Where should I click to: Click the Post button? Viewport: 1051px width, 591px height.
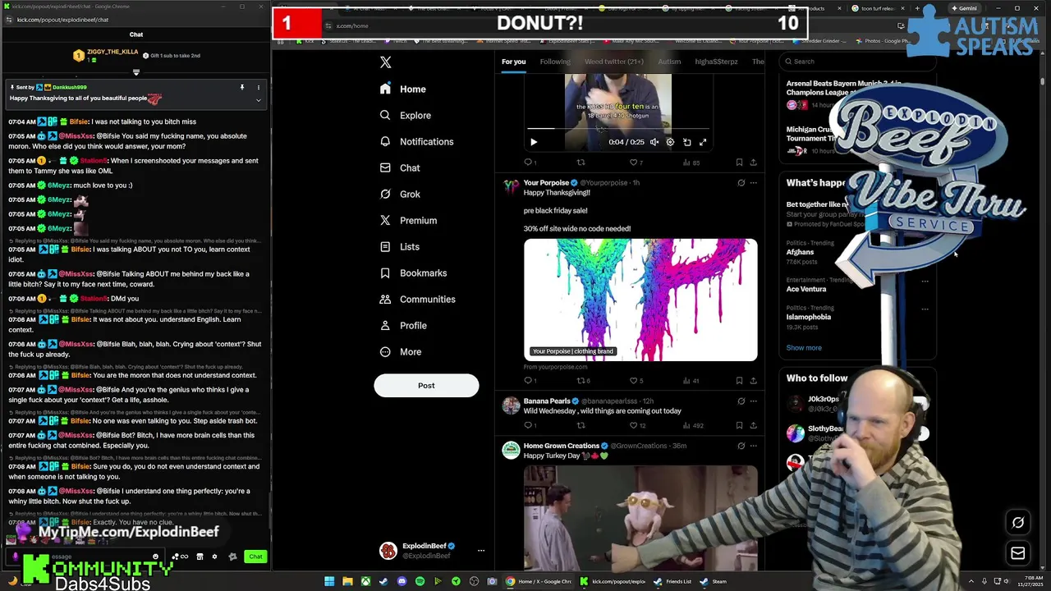(426, 385)
